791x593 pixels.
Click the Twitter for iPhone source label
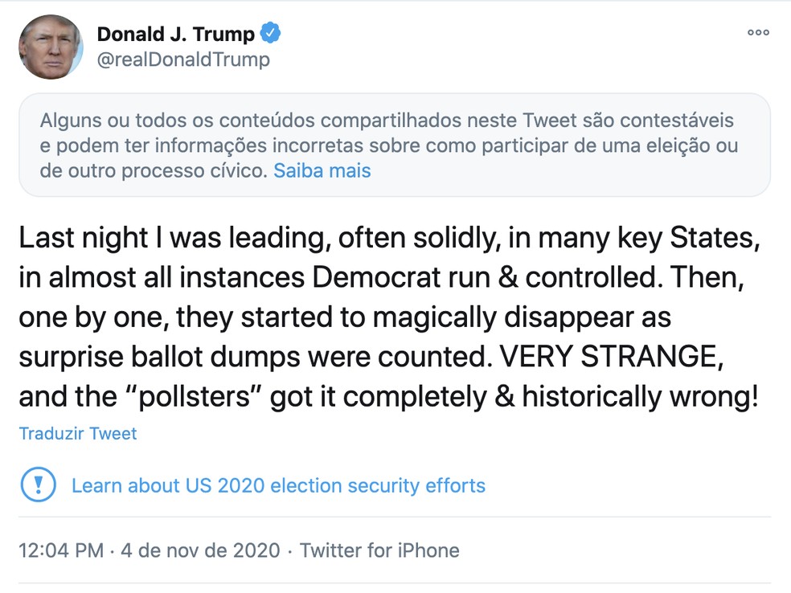pos(379,550)
